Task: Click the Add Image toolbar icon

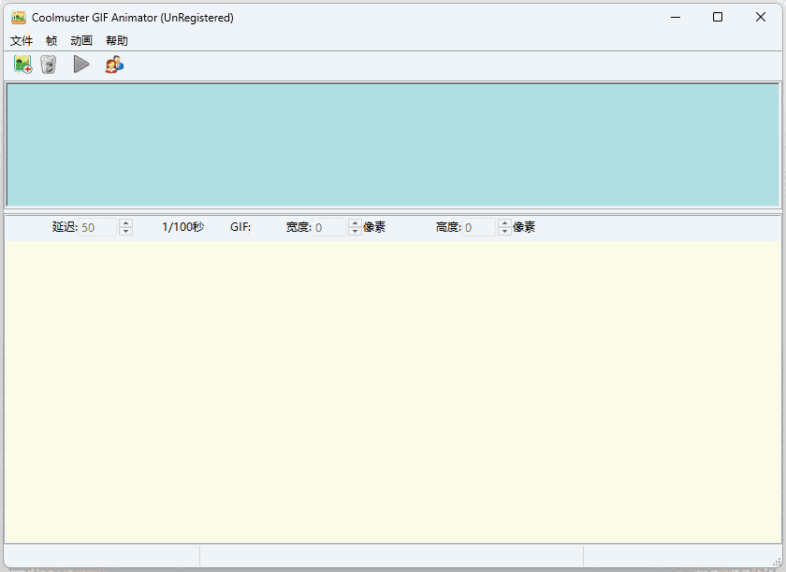Action: 22,64
